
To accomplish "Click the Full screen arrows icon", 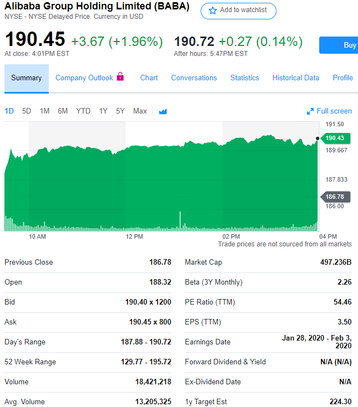I will (310, 111).
